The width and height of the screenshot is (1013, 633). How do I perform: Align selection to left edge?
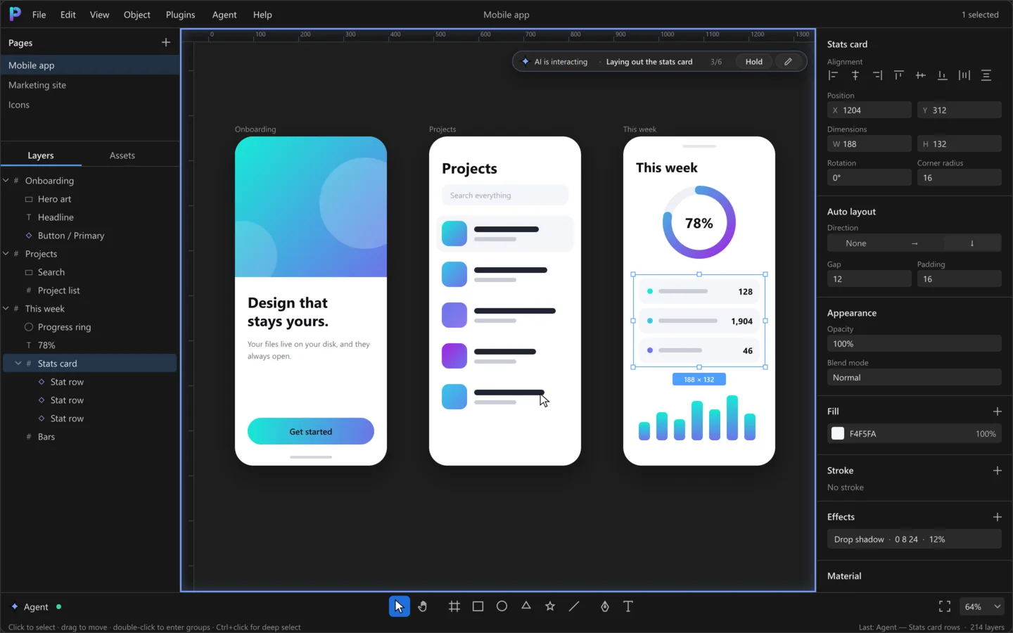click(x=834, y=75)
